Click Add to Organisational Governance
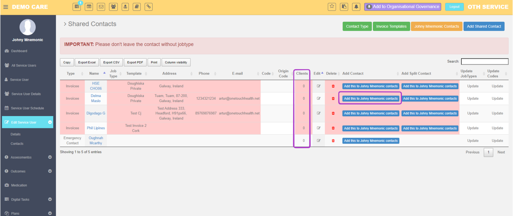This screenshot has width=513, height=216. (x=403, y=7)
